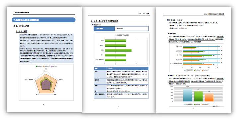
Task: Click the green BeGlobal legend marker in radar chart
Action: point(36,66)
